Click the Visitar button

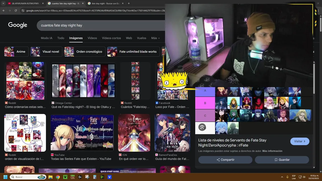tap(300, 141)
